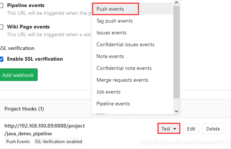Choose Tag push events menu item
The height and width of the screenshot is (149, 231).
pyautogui.click(x=115, y=21)
